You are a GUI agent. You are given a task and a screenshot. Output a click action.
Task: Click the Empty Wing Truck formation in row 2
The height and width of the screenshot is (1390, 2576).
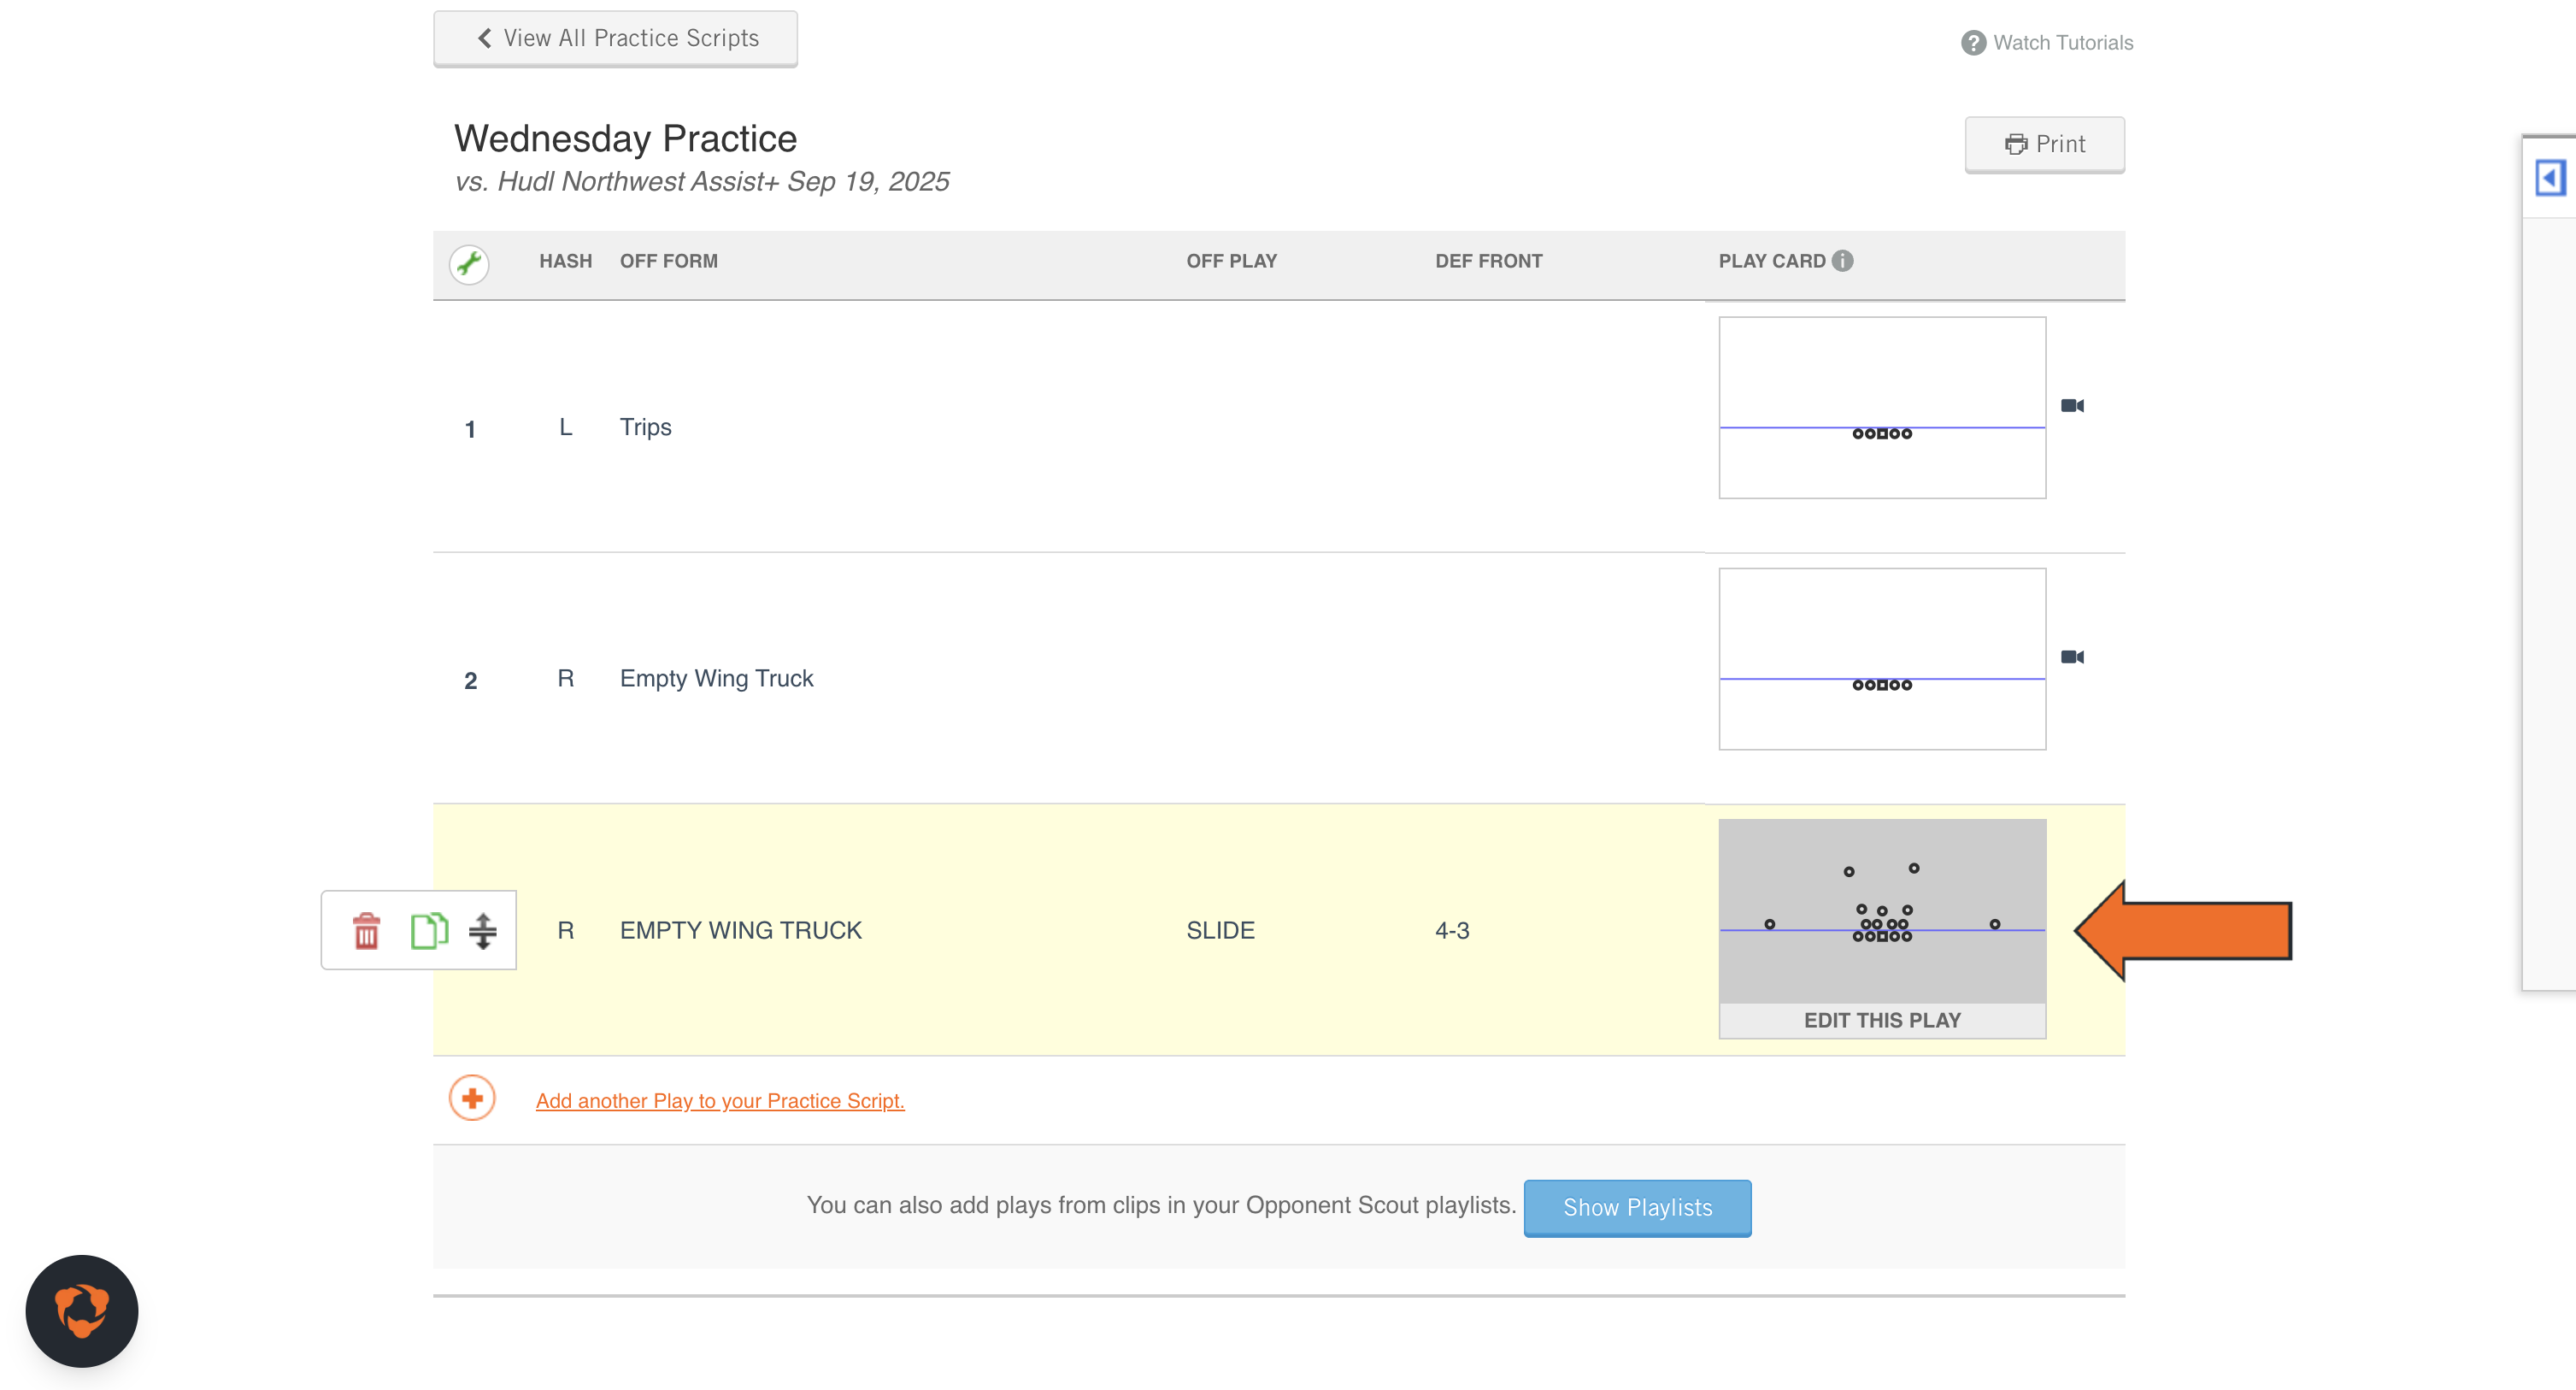click(x=716, y=678)
